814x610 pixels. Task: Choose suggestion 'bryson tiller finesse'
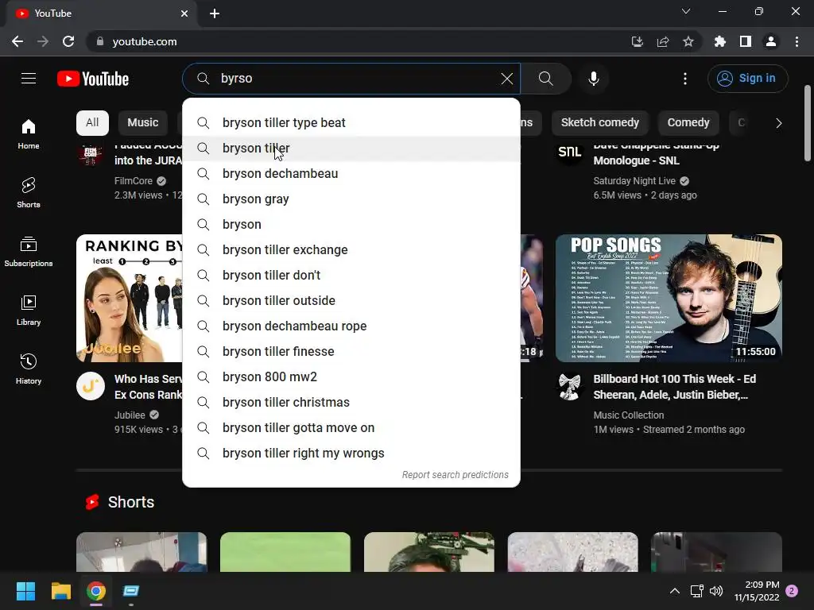point(351,352)
